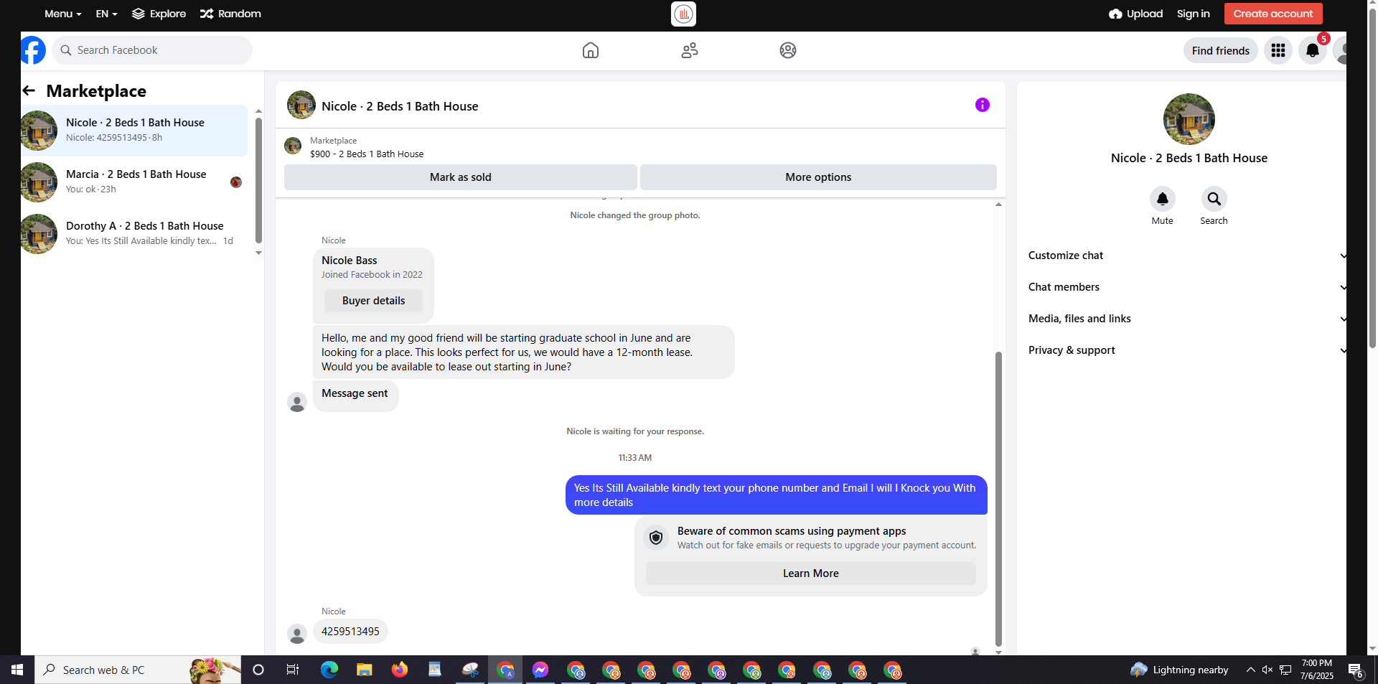The image size is (1378, 684).
Task: Click the Sign in link
Action: 1193,14
